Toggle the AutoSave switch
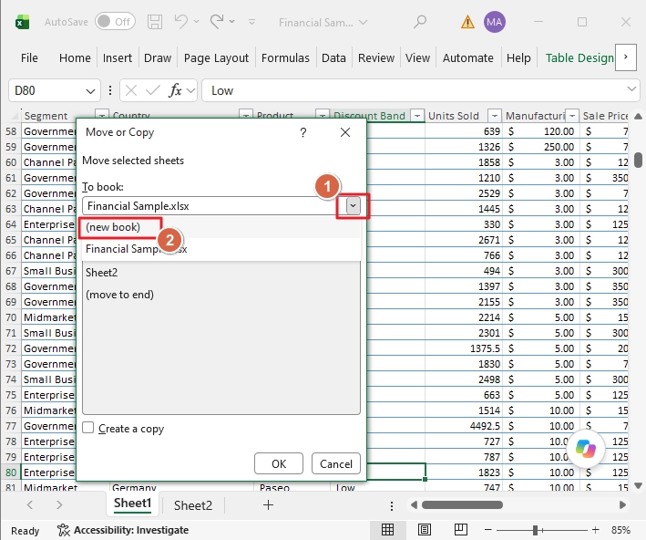Image resolution: width=646 pixels, height=540 pixels. pos(115,22)
